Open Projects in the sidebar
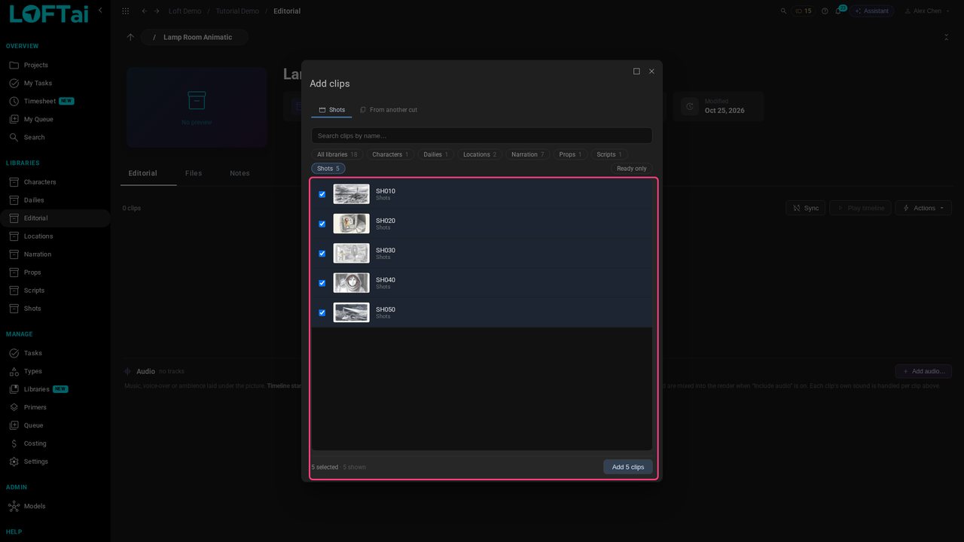This screenshot has height=542, width=964. point(35,65)
